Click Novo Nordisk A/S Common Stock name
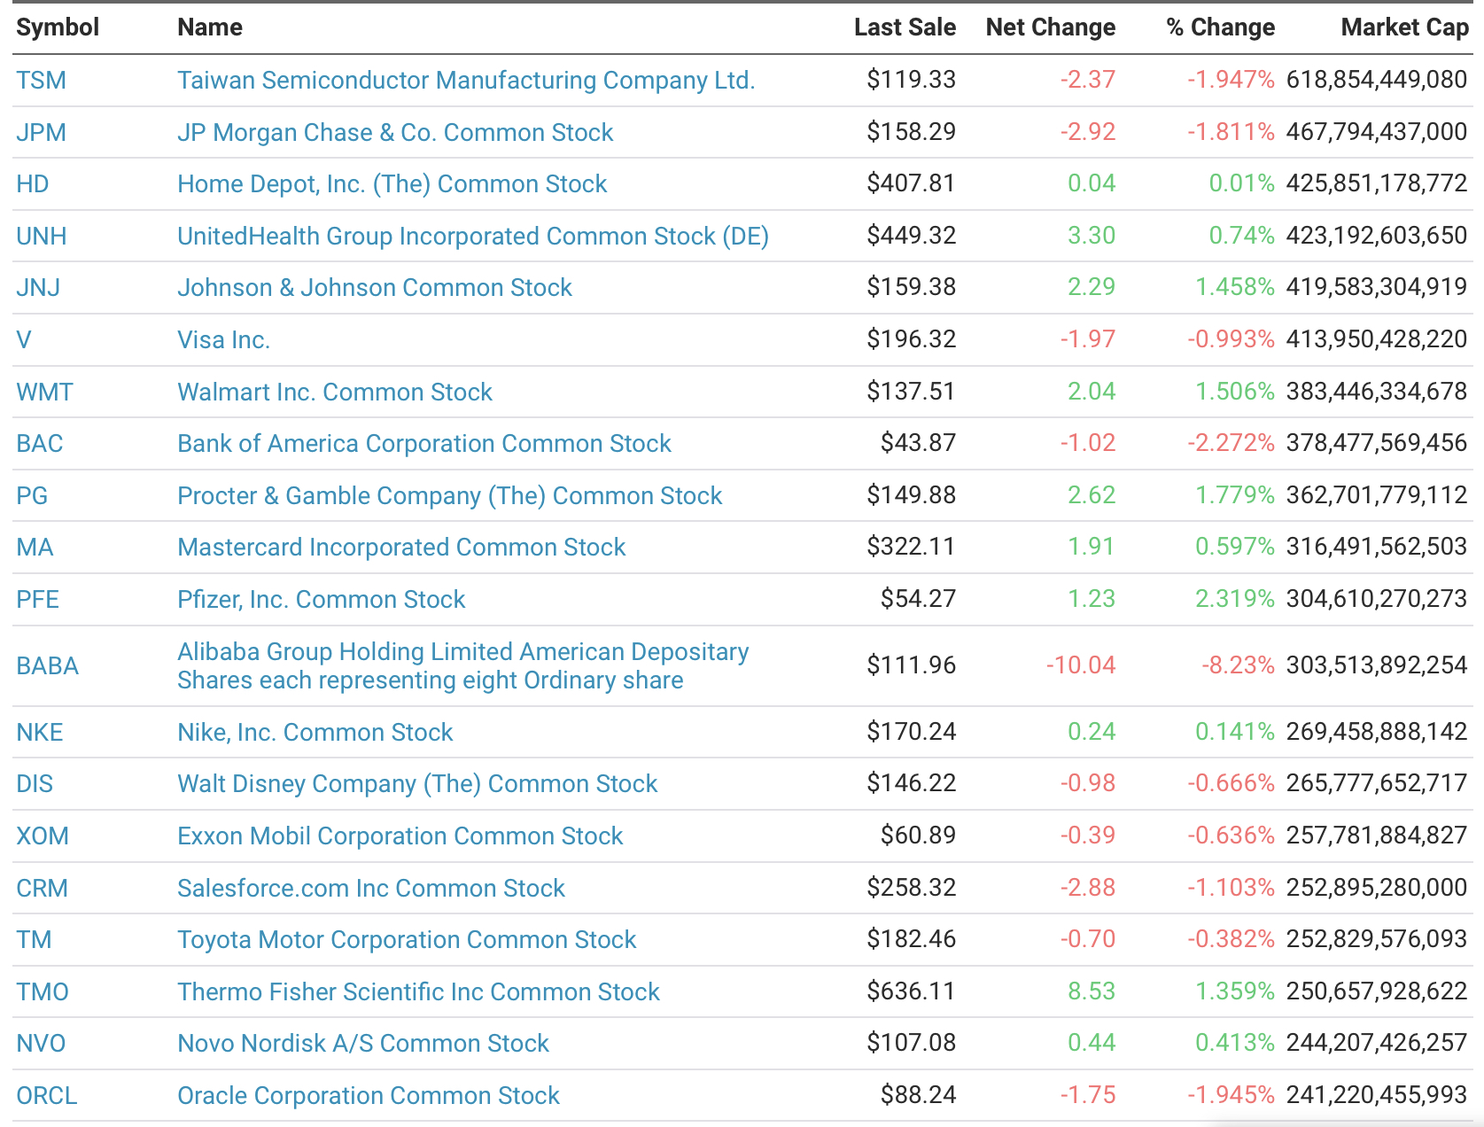The width and height of the screenshot is (1484, 1127). click(x=363, y=1044)
